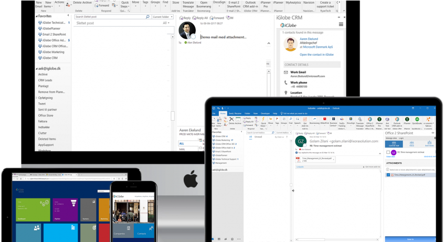Click Open the contact in iGlobe link
The image size is (444, 242).
point(316,55)
